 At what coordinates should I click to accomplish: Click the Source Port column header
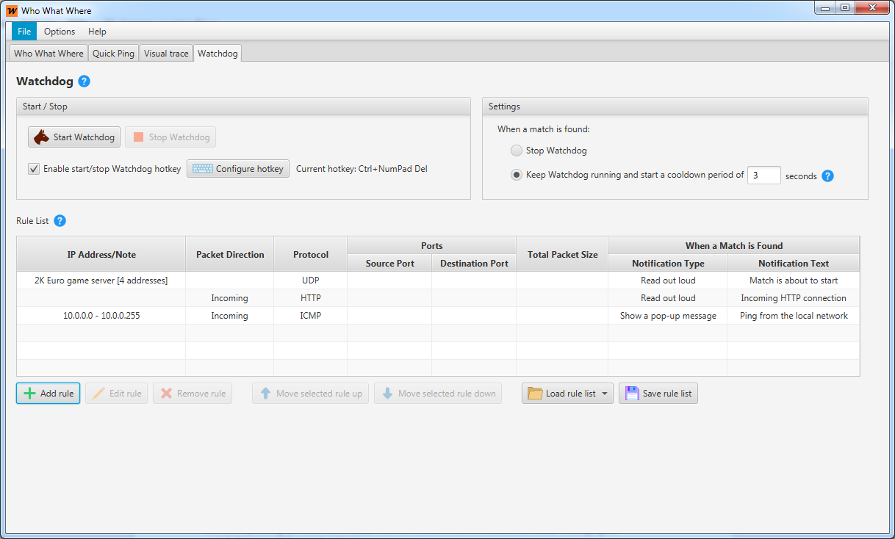point(389,264)
